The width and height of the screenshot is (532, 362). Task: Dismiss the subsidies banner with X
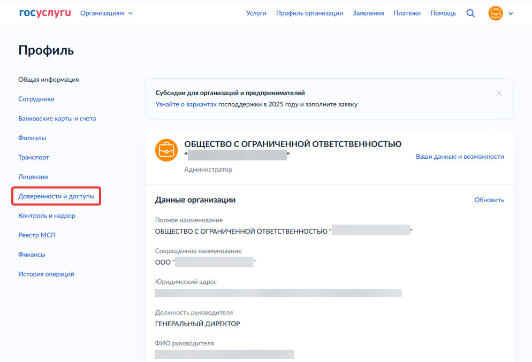tap(498, 93)
